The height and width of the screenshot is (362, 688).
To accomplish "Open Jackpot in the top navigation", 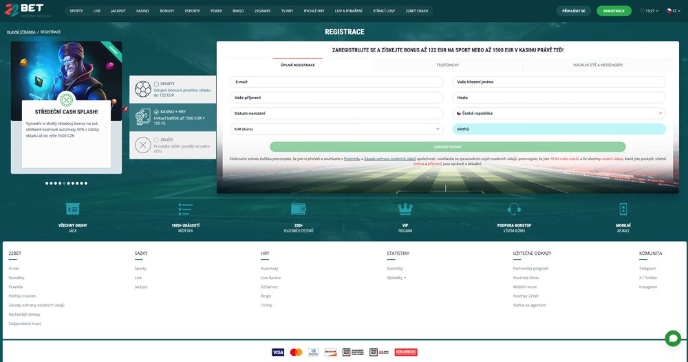I will click(x=118, y=11).
